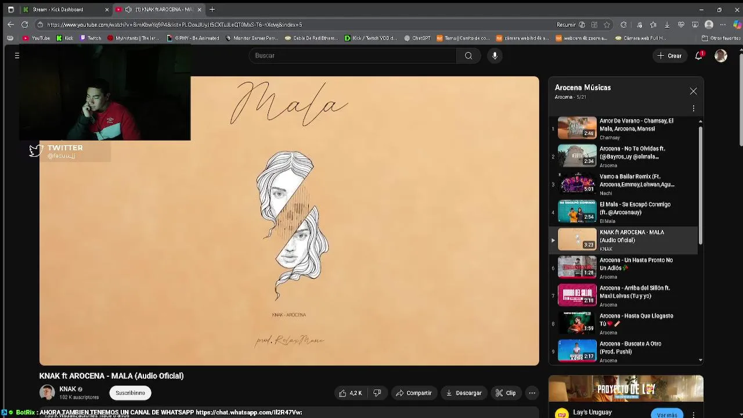Add page to favorites star icon

[x=607, y=24]
